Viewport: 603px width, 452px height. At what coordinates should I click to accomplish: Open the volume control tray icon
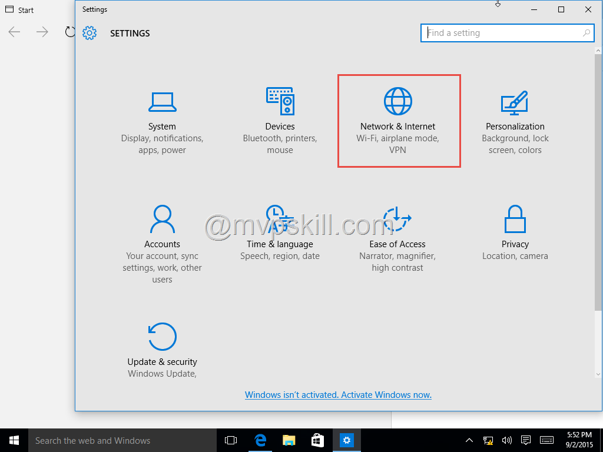(507, 440)
